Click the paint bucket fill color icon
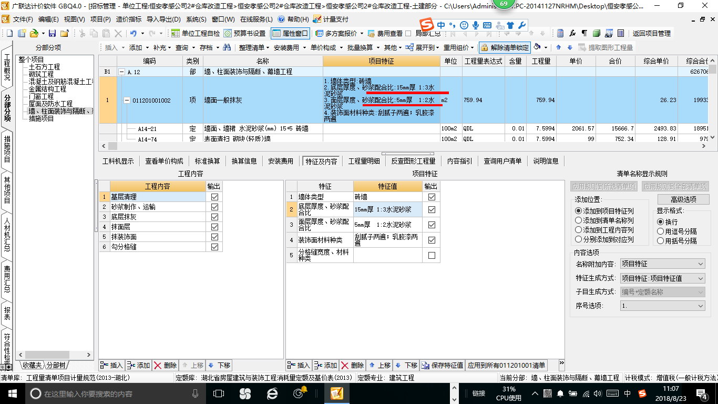 pyautogui.click(x=537, y=47)
